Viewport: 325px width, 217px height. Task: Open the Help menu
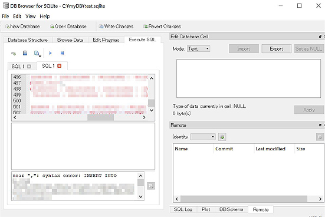(45, 16)
